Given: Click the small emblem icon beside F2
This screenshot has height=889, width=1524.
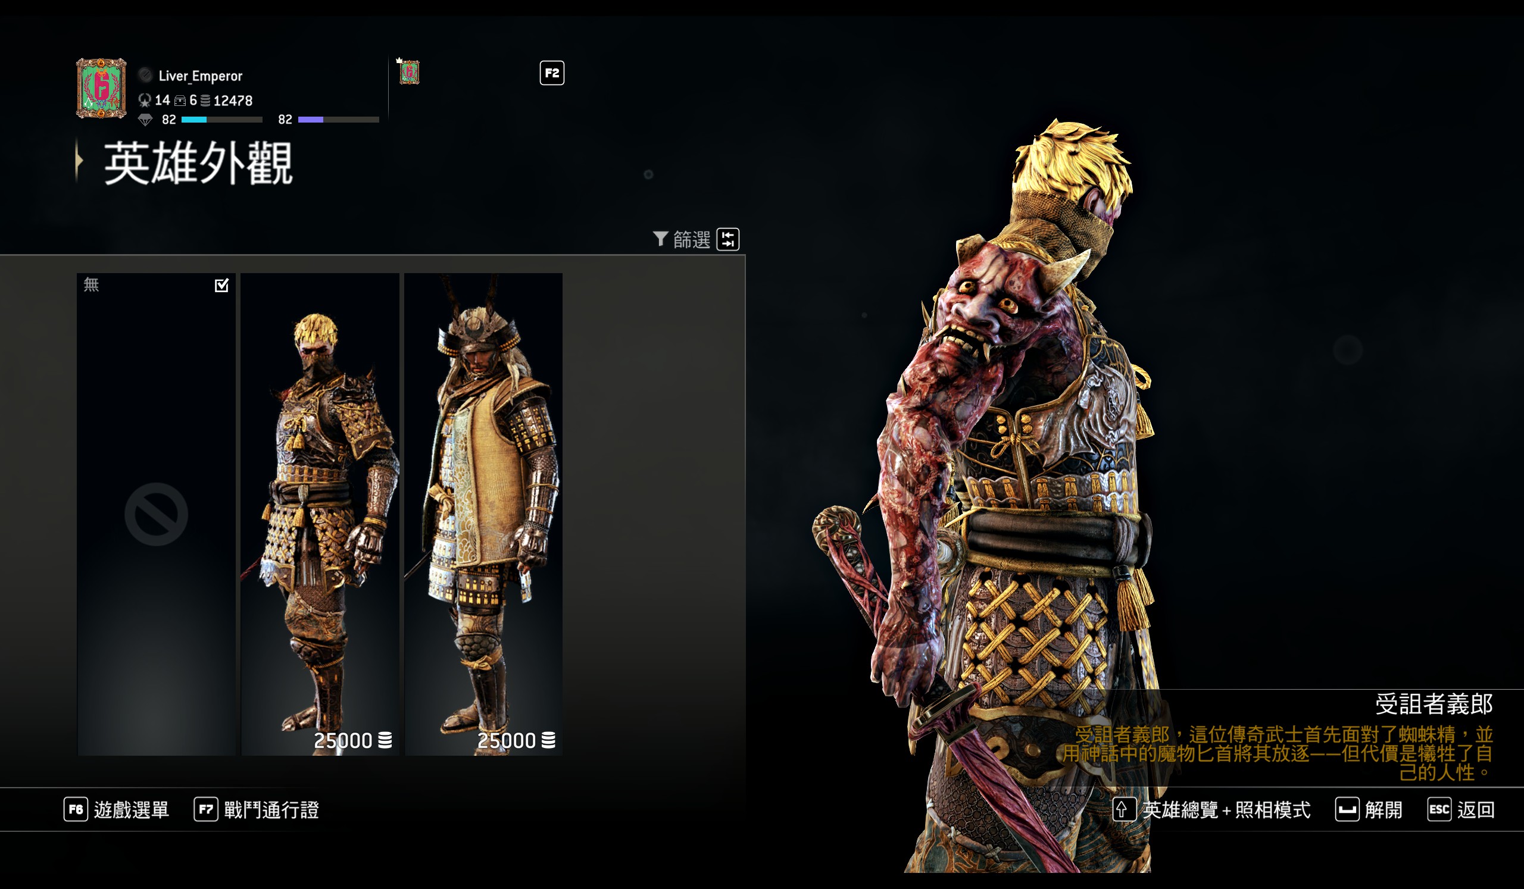Looking at the screenshot, I should point(409,71).
